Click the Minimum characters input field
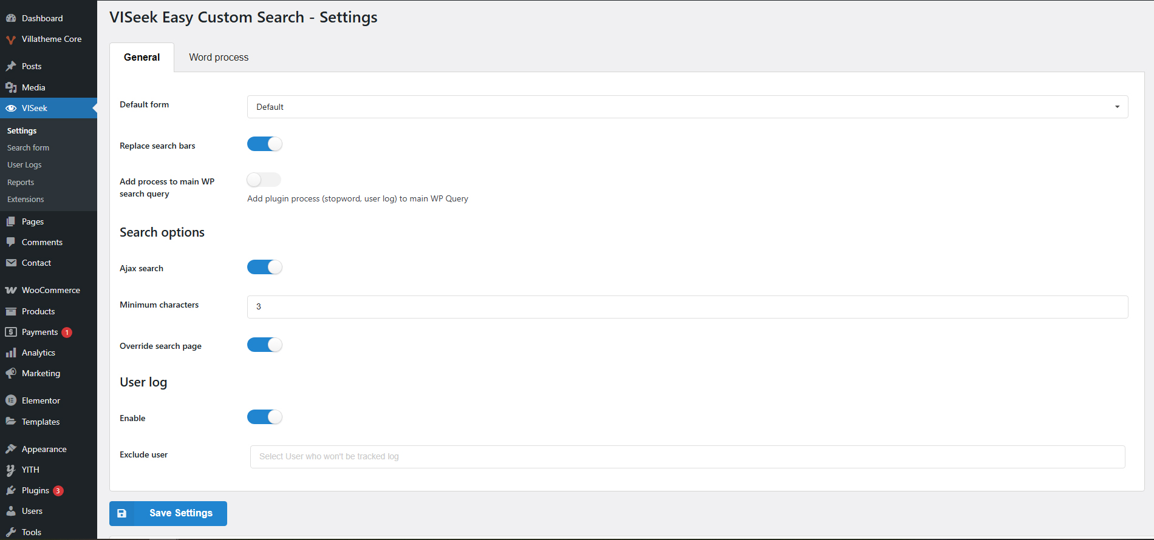The width and height of the screenshot is (1154, 540). point(687,307)
